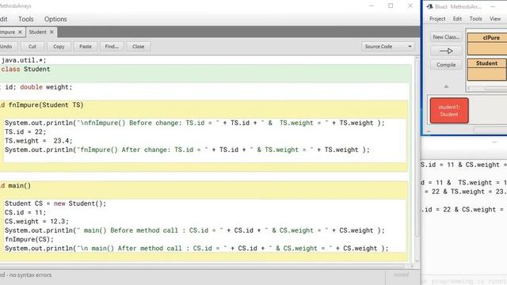Screen dimensions: 507x285
Task: Minimize the editor window
Action: 372,6
